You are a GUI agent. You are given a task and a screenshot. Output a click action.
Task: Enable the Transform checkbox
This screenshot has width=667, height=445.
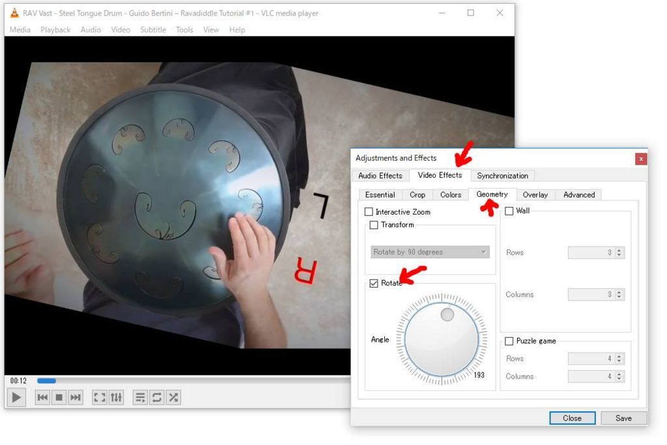[x=374, y=225]
